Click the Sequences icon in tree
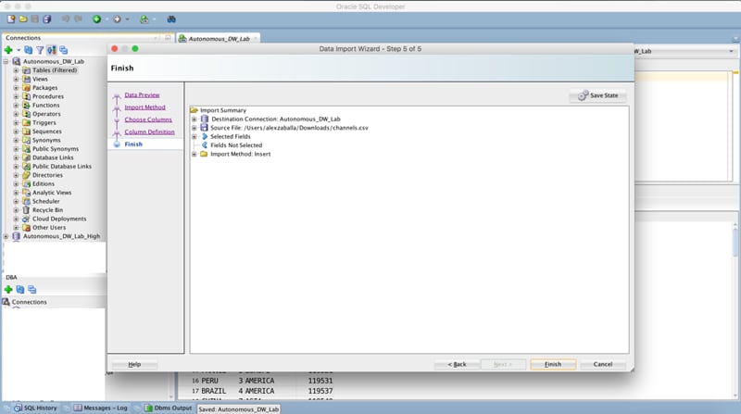741x414 pixels. [27, 132]
